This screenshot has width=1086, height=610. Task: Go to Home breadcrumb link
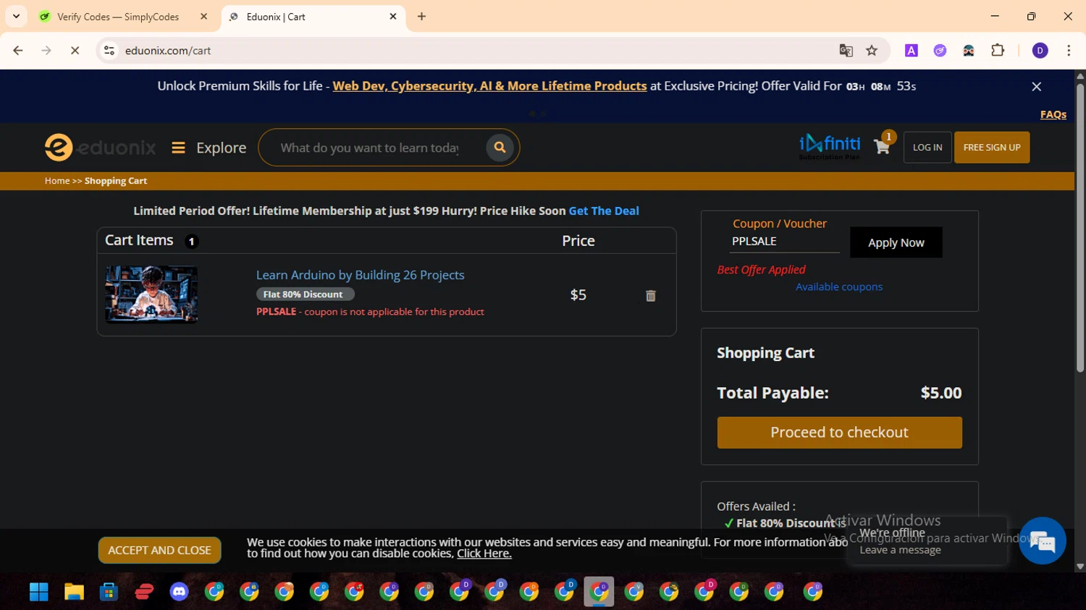tap(57, 181)
